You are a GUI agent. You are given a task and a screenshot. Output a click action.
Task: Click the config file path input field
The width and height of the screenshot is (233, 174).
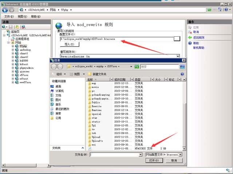116,39
